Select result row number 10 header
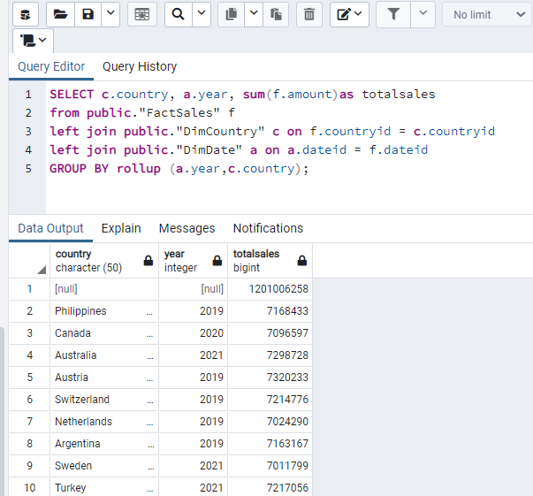533x496 pixels. (29, 487)
